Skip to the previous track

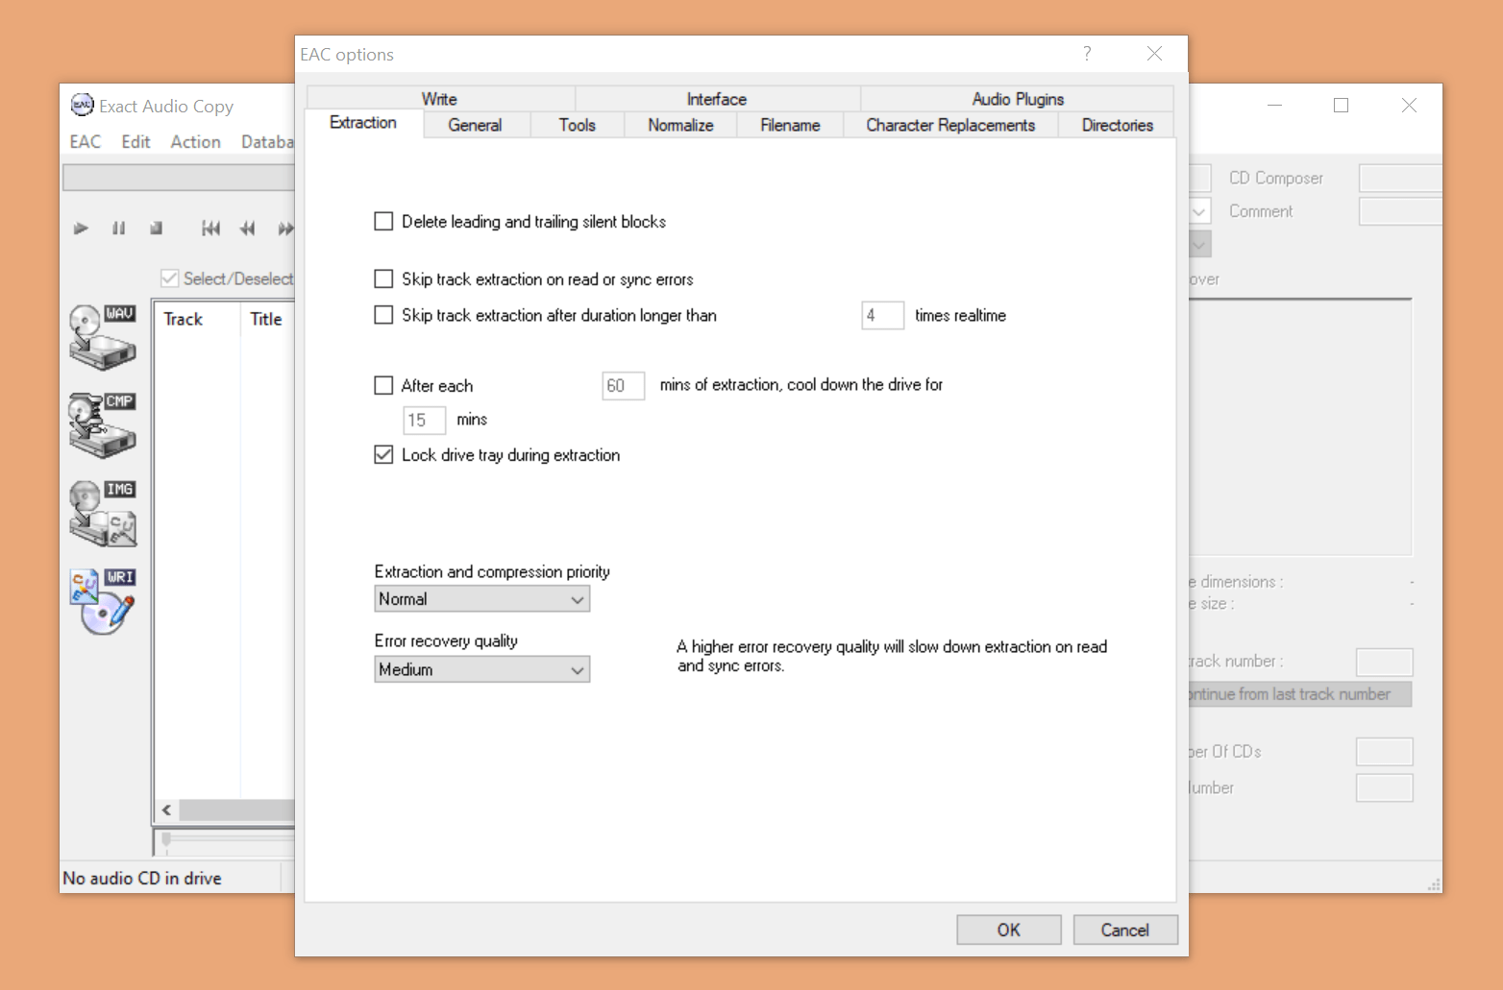click(x=210, y=228)
